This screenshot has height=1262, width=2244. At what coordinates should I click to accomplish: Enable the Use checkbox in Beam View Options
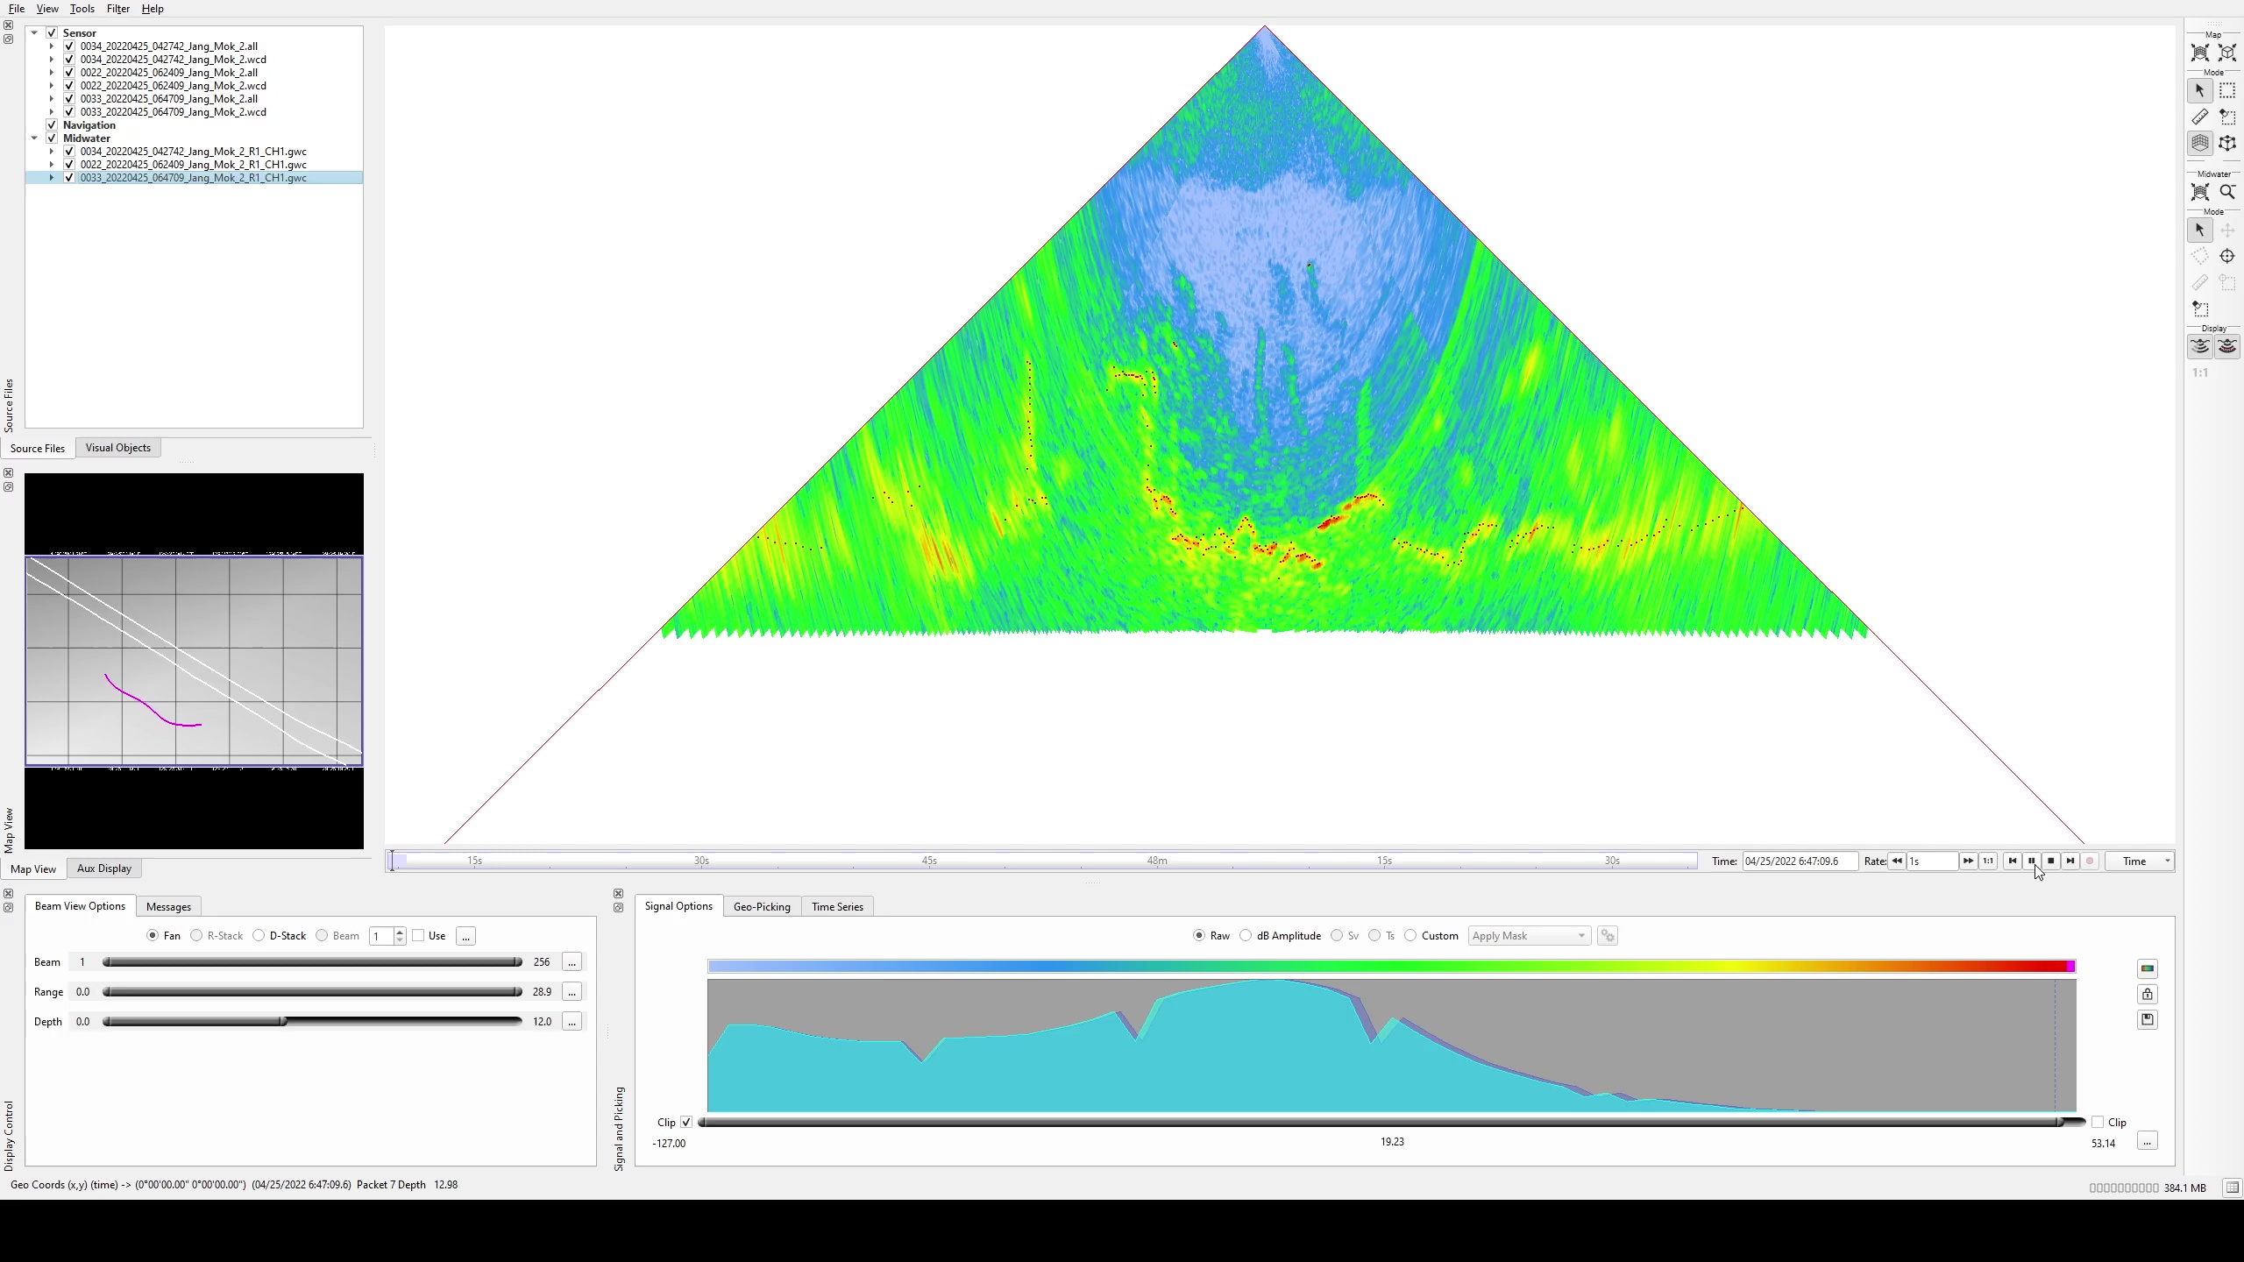[419, 936]
